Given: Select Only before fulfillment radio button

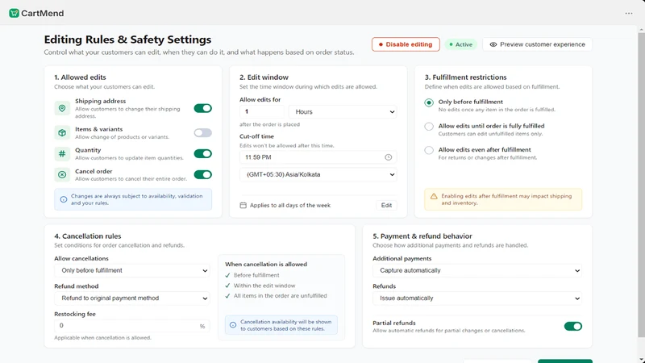Looking at the screenshot, I should click(429, 102).
